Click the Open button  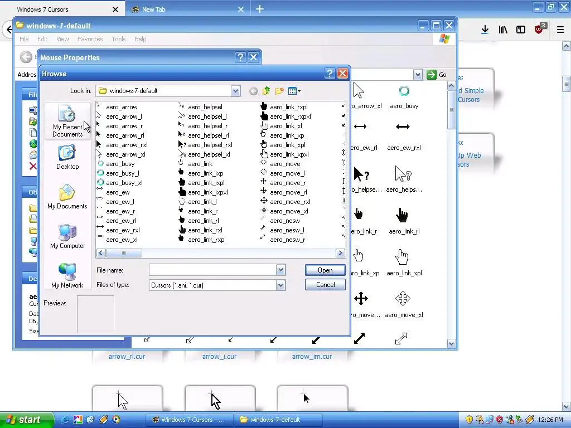click(x=325, y=270)
